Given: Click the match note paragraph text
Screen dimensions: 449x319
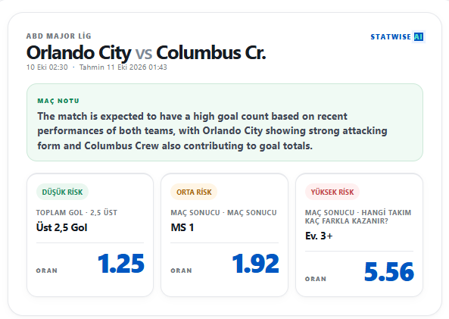Looking at the screenshot, I should pos(212,131).
